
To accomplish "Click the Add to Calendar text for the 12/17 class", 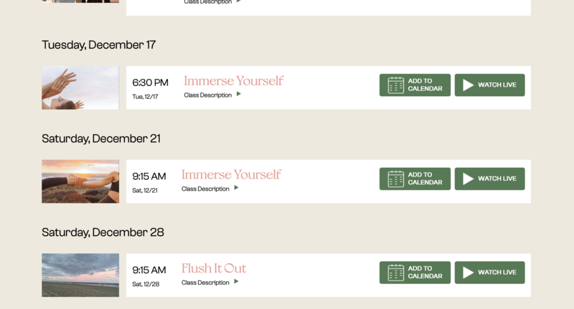I will click(x=425, y=85).
